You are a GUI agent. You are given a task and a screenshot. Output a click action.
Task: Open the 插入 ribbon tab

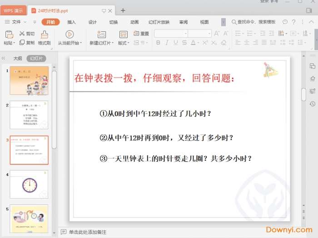click(71, 22)
